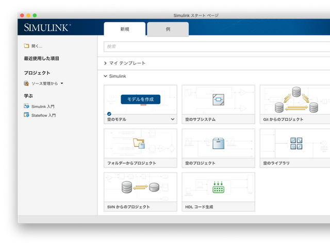Viewport: 330px width, 247px height.
Task: Click the 開く folder icon
Action: coord(26,46)
